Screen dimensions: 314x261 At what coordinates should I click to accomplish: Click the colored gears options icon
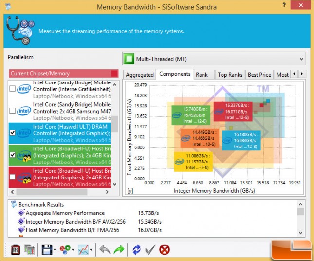click(65, 250)
